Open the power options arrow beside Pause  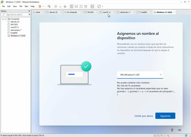(43, 6)
